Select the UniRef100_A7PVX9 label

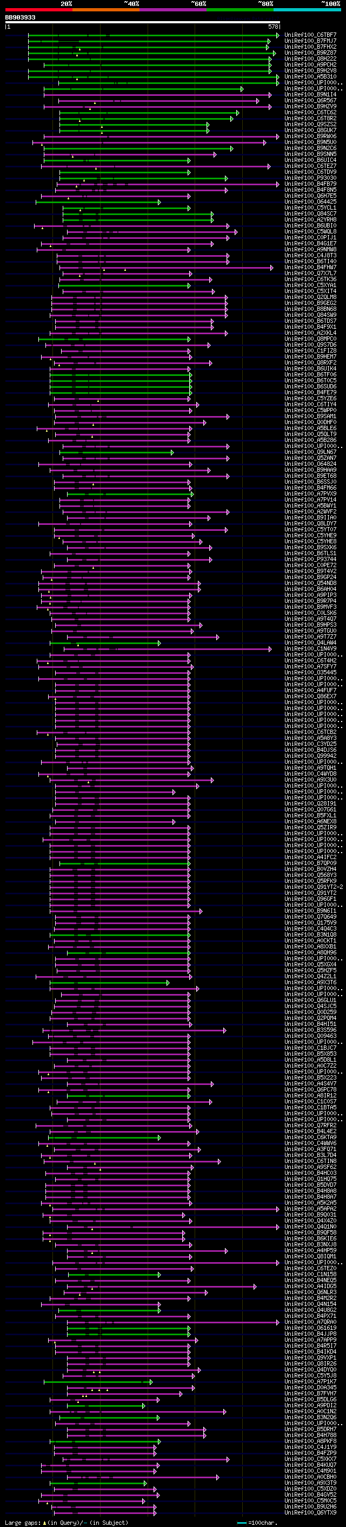tap(310, 494)
